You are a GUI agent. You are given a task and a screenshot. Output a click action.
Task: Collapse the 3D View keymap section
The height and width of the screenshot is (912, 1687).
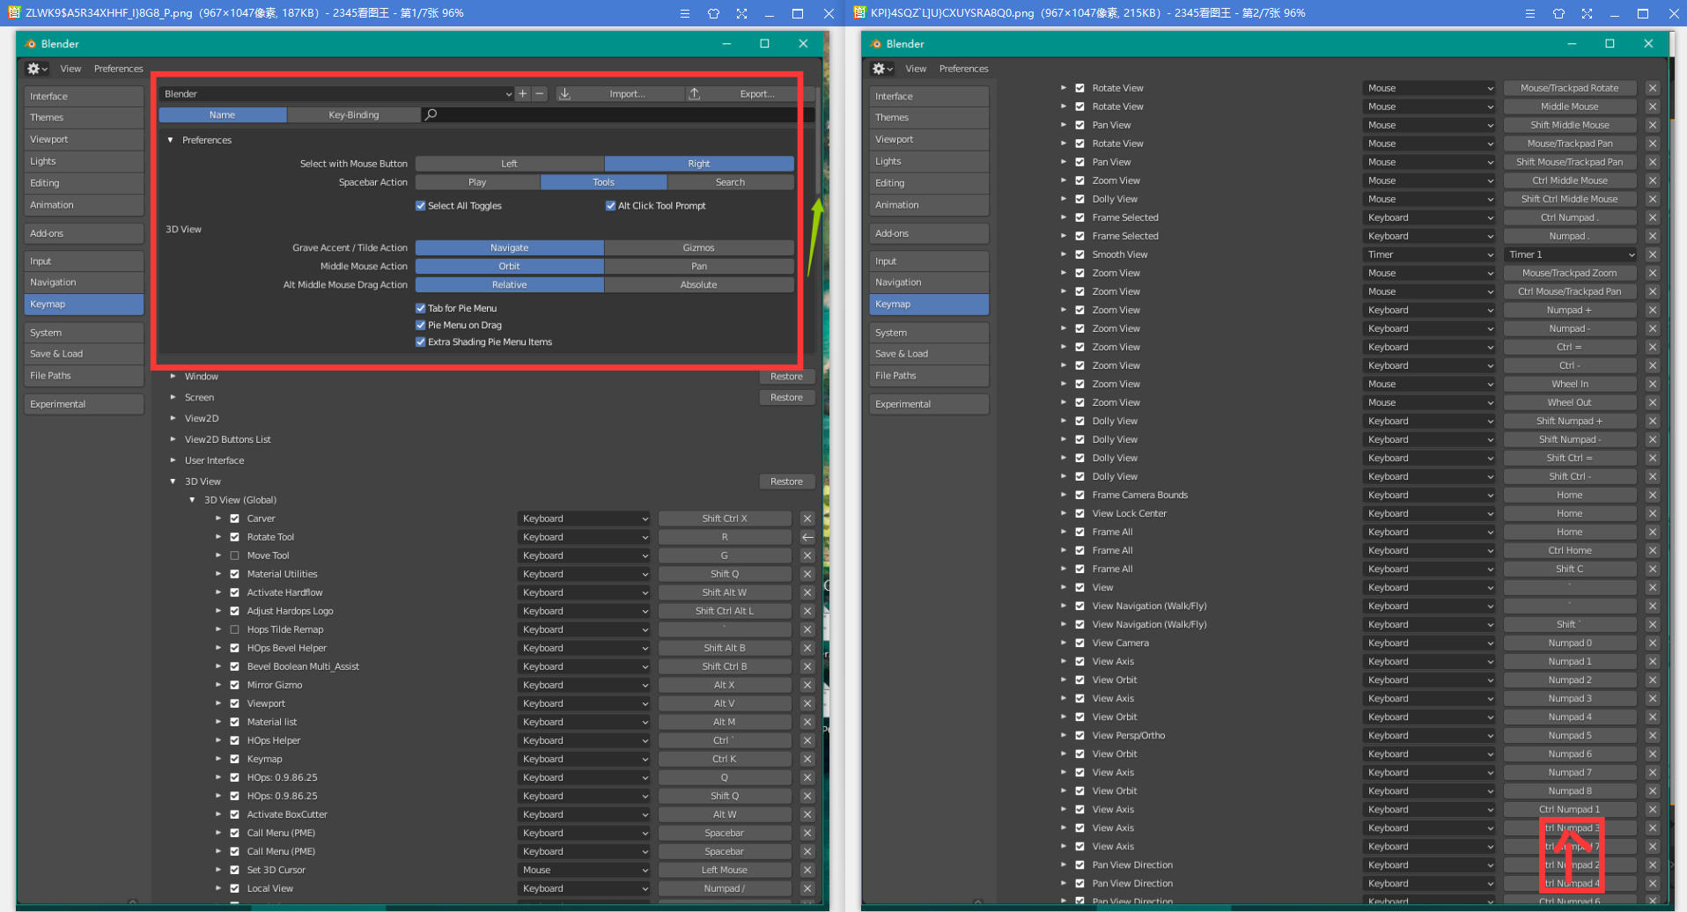[173, 482]
